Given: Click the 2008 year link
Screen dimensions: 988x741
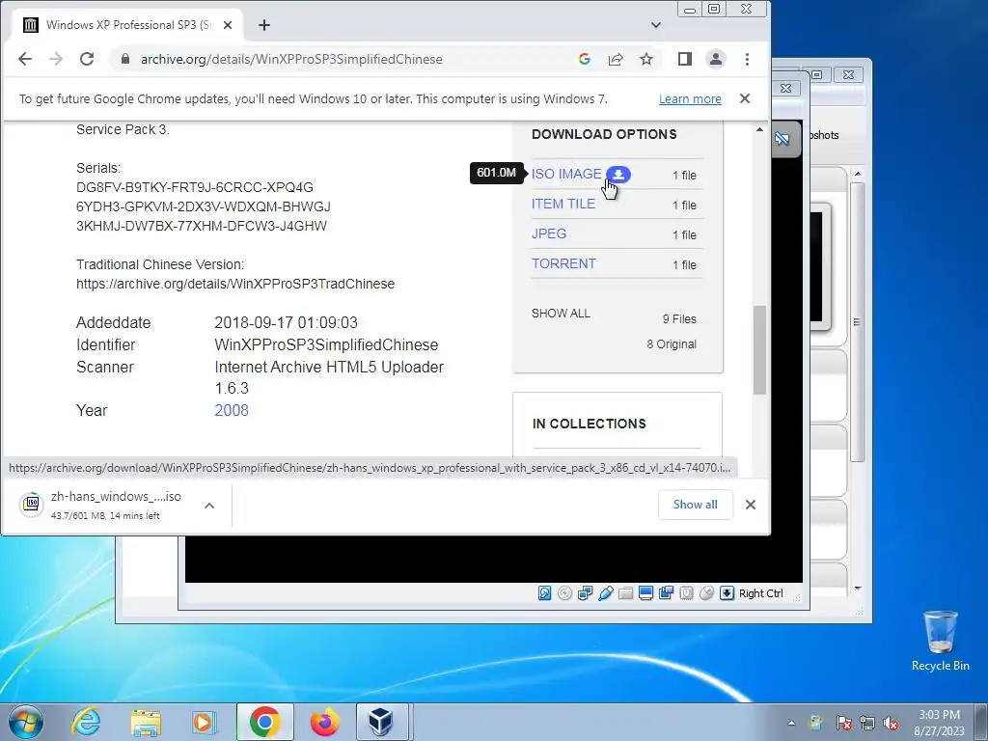Looking at the screenshot, I should (232, 410).
